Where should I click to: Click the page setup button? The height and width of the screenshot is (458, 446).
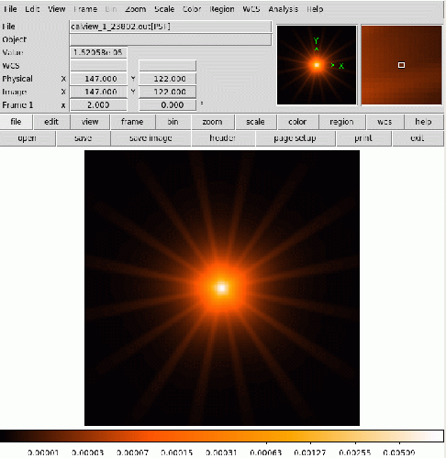click(x=295, y=138)
